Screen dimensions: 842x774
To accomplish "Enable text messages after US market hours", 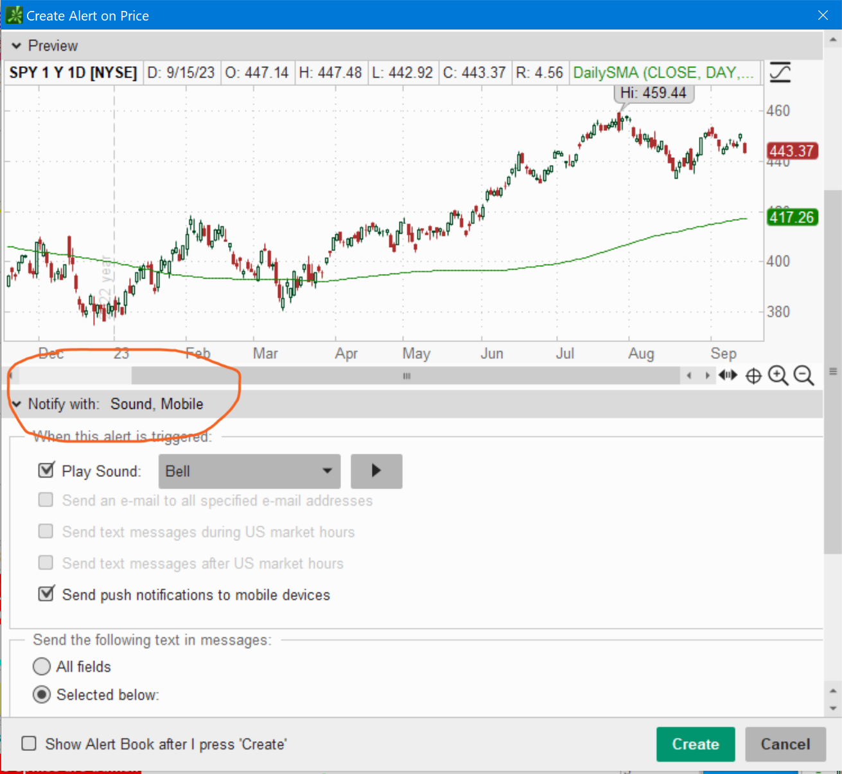I will (x=46, y=563).
